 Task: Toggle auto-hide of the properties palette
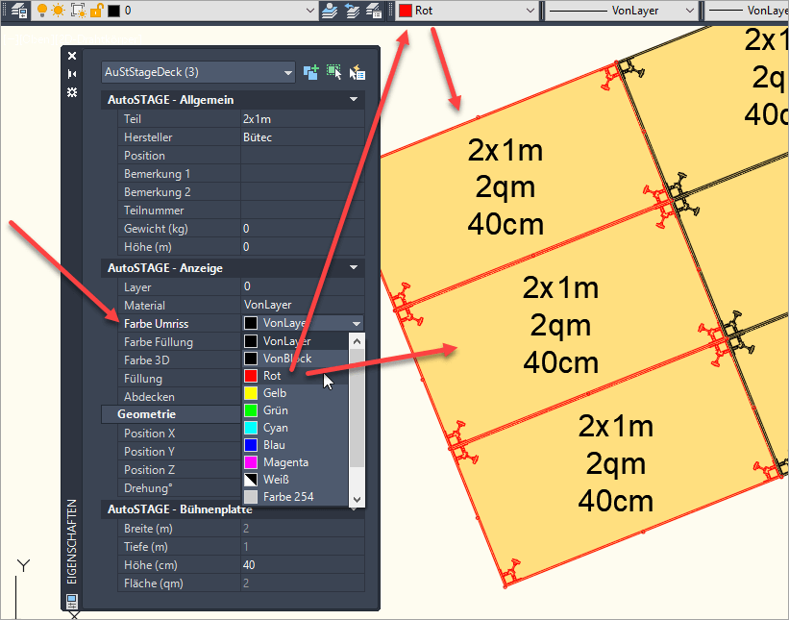(x=72, y=74)
